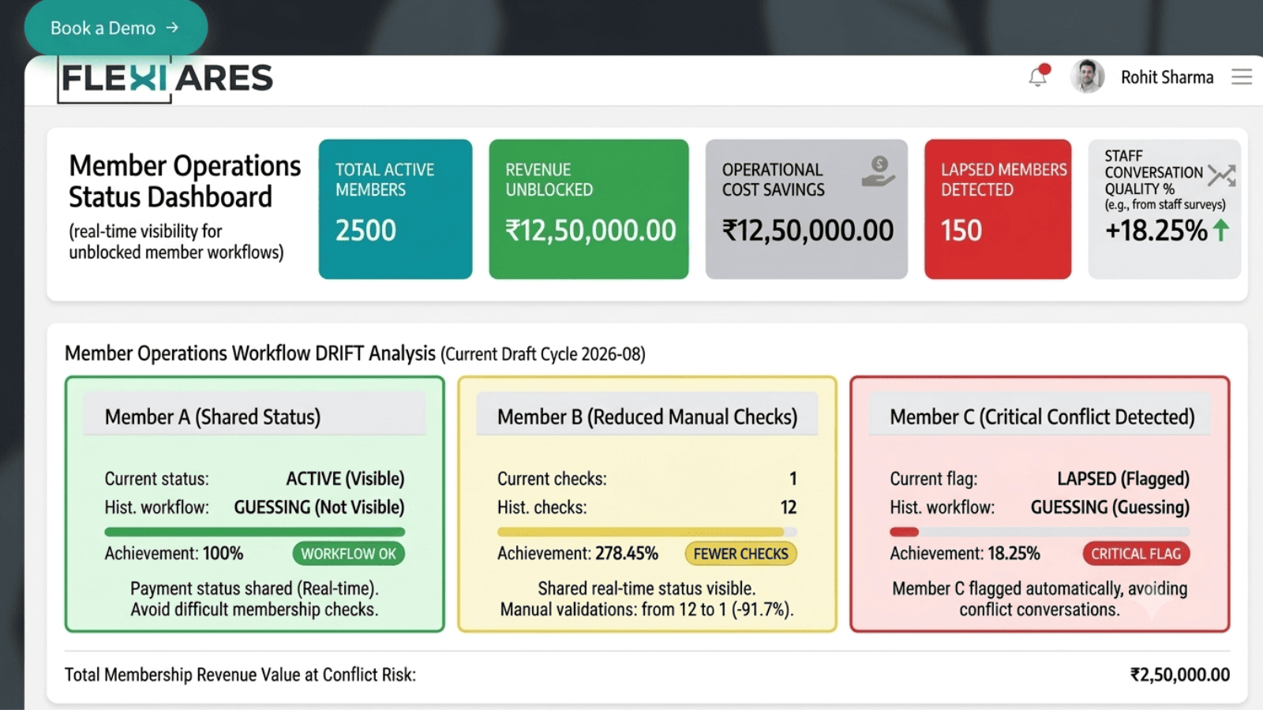Click Member A green progress bar
The height and width of the screenshot is (710, 1263).
[254, 532]
